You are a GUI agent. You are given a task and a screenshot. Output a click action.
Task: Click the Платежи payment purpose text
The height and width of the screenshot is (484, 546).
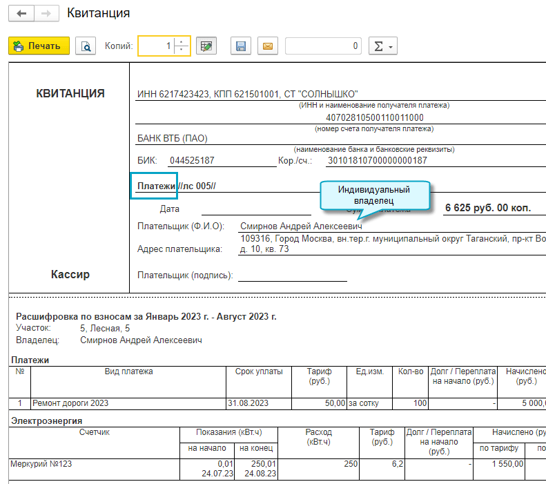[x=157, y=186]
